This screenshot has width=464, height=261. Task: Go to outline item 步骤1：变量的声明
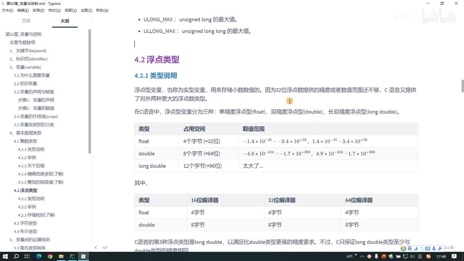click(36, 100)
